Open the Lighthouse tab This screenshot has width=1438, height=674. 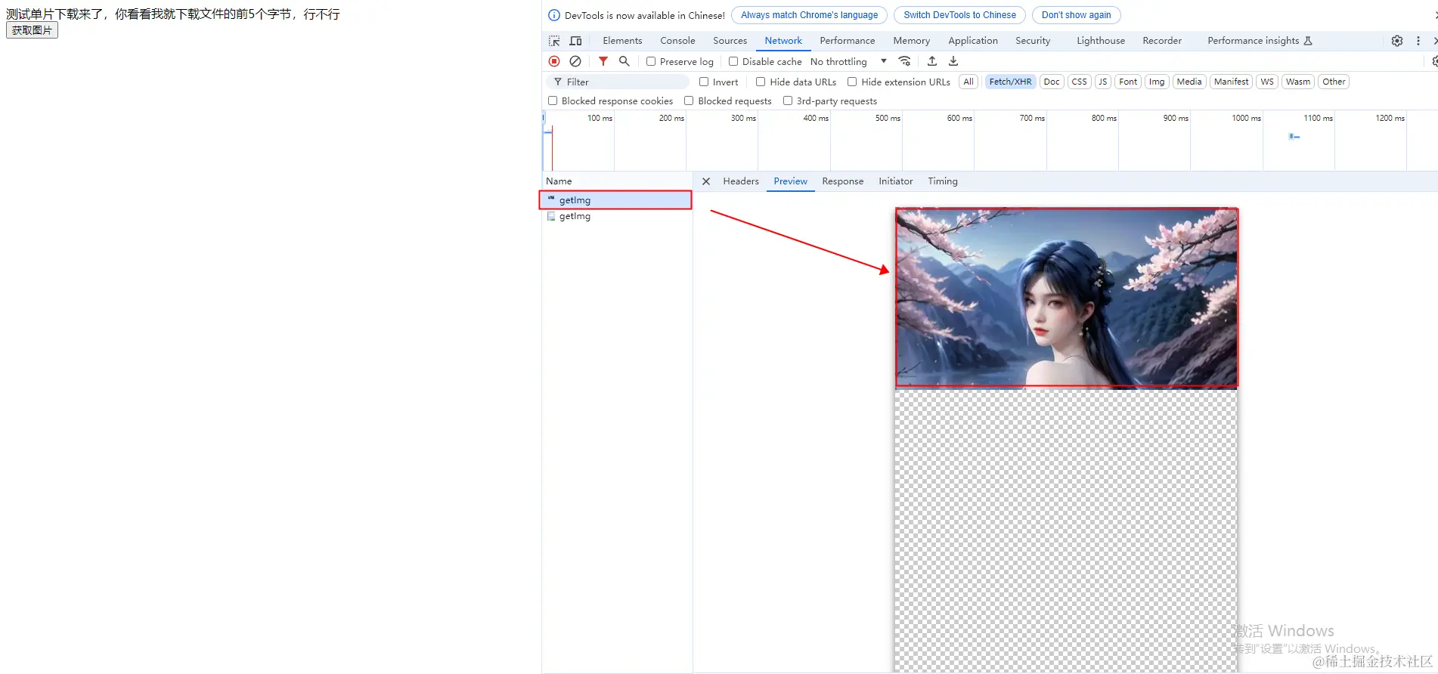pyautogui.click(x=1101, y=41)
